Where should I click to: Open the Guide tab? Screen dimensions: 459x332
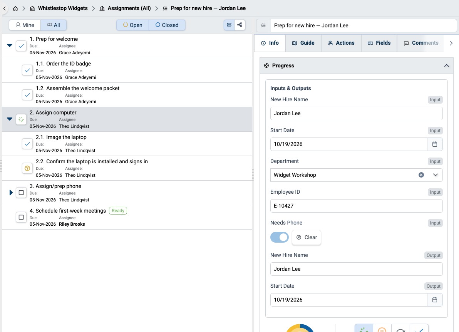pos(303,43)
